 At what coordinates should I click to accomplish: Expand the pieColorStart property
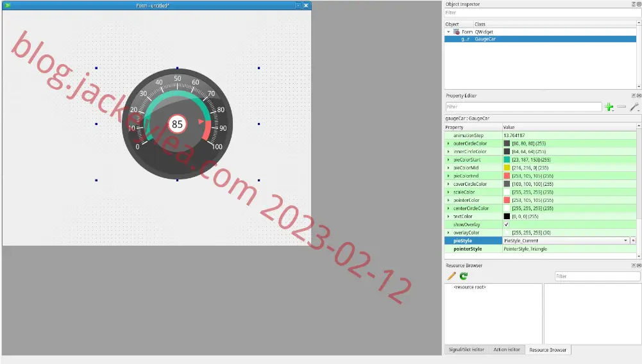pyautogui.click(x=448, y=160)
